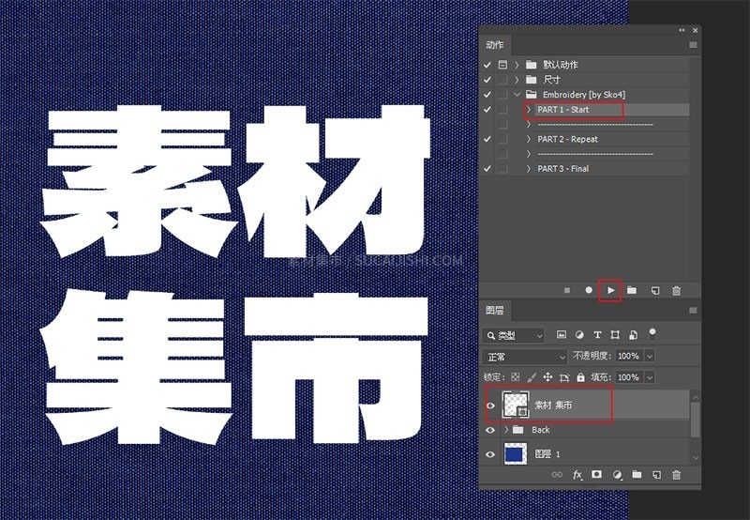Collapse the Embroidery [by Sko4] action set
The height and width of the screenshot is (520, 750).
(517, 94)
